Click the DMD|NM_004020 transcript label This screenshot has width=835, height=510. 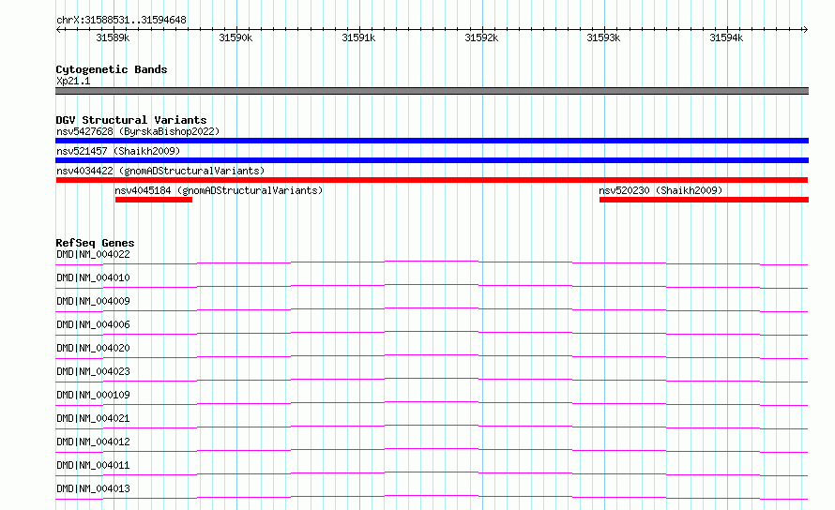point(93,348)
